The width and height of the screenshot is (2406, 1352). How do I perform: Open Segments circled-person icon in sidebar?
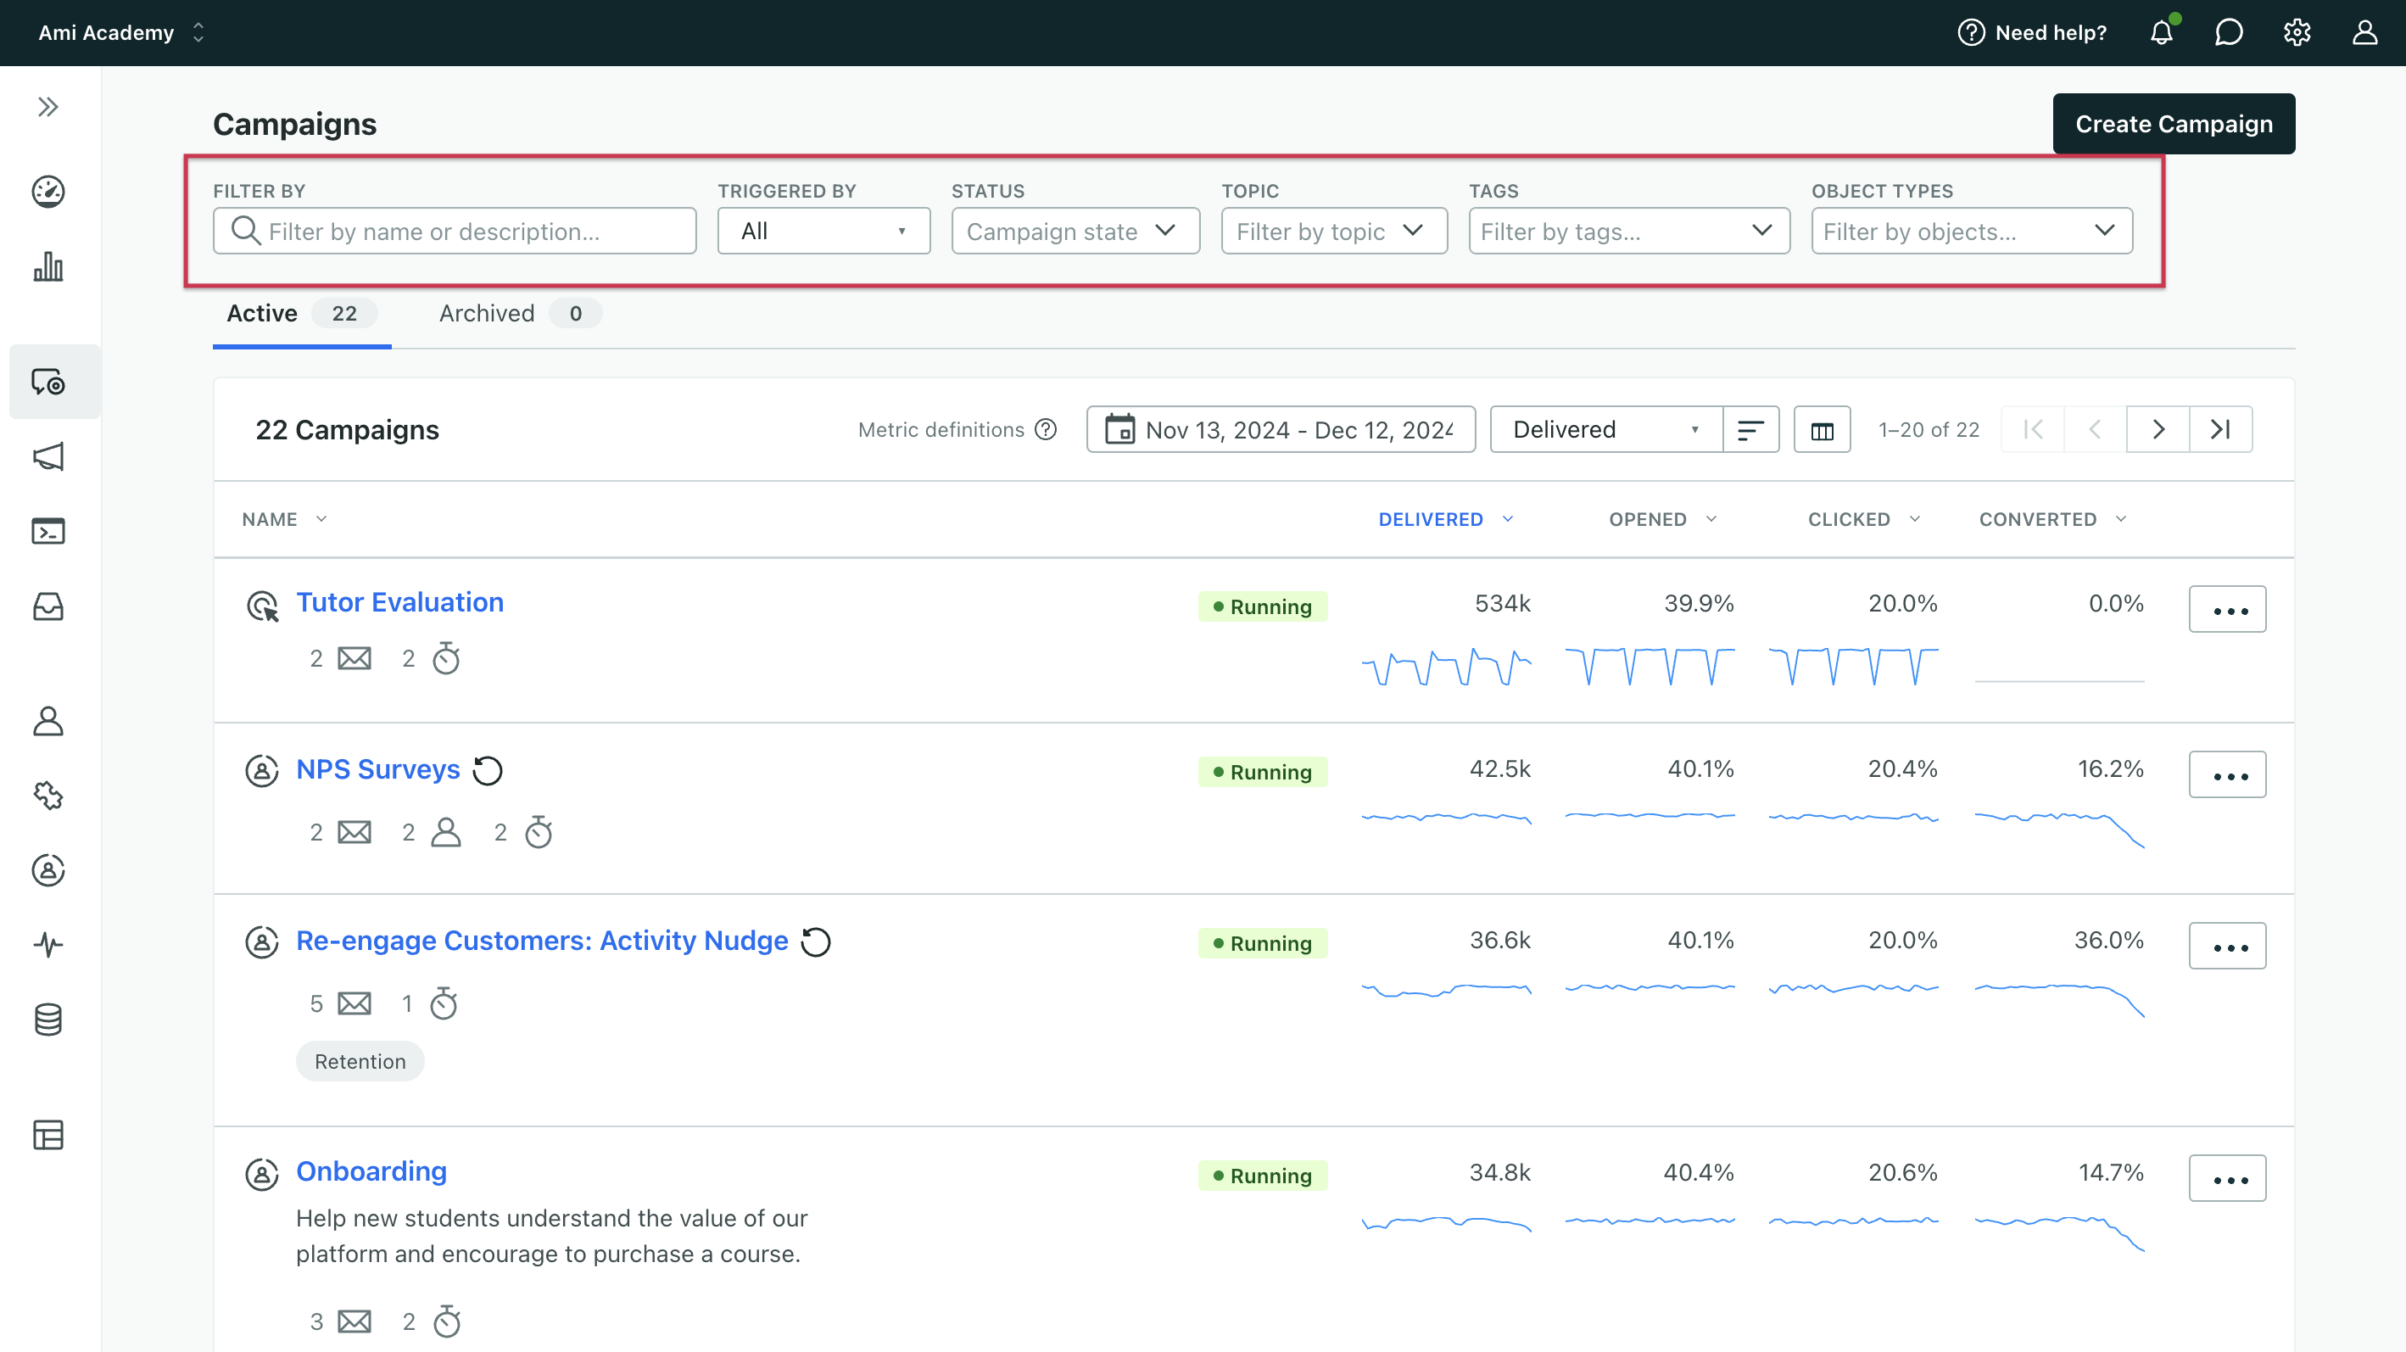coord(48,870)
